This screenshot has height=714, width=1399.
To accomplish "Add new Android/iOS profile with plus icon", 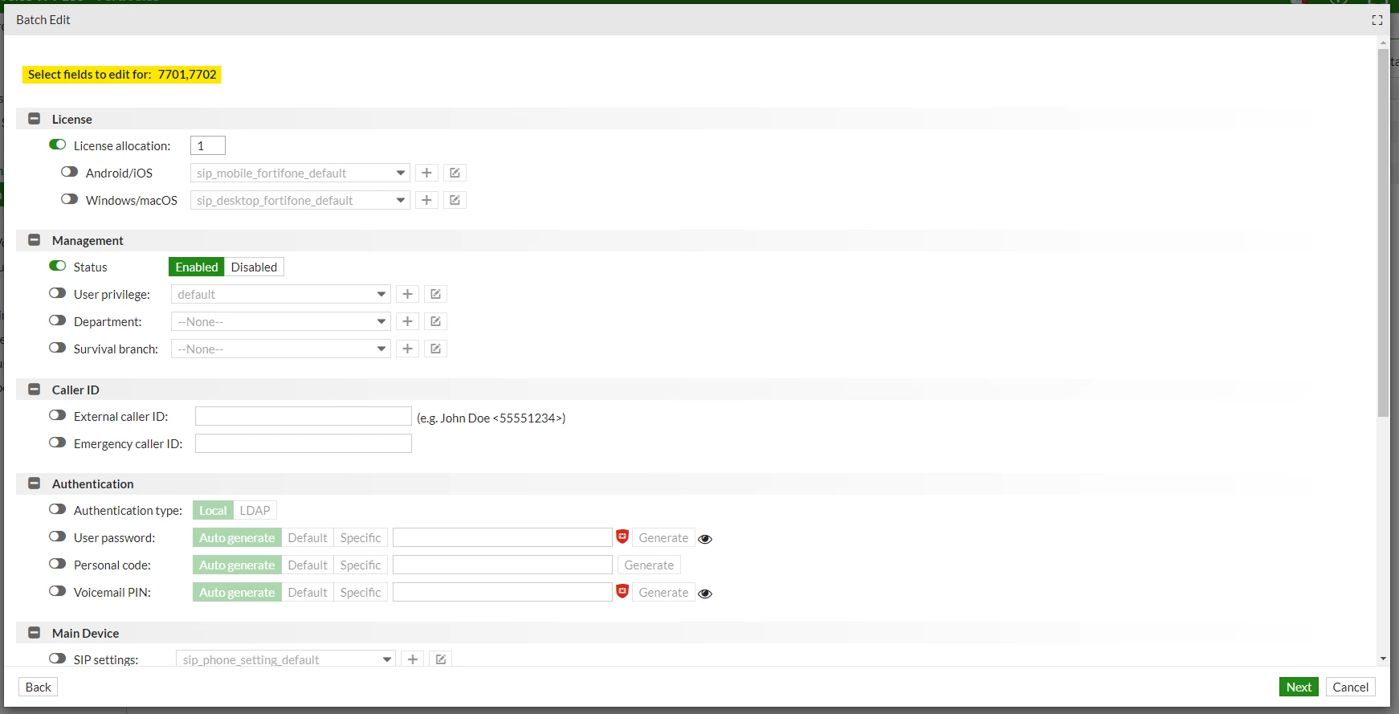I will pyautogui.click(x=426, y=173).
